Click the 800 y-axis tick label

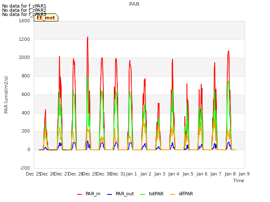(x=26, y=76)
